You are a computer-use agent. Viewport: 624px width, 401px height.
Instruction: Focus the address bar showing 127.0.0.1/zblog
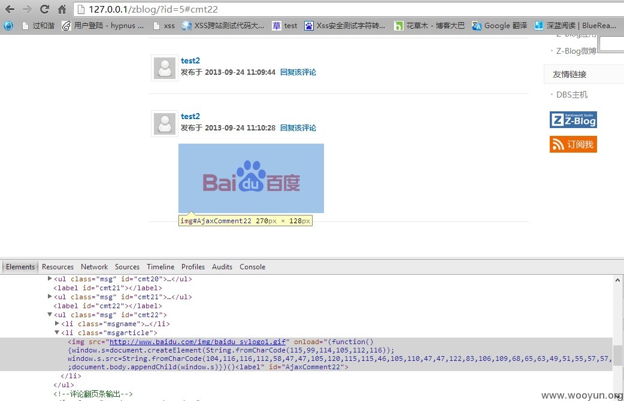(x=348, y=9)
